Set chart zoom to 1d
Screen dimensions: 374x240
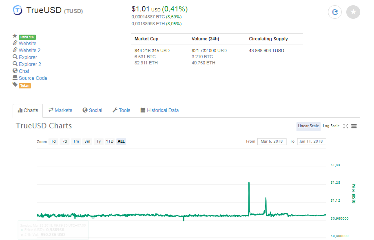tap(53, 141)
